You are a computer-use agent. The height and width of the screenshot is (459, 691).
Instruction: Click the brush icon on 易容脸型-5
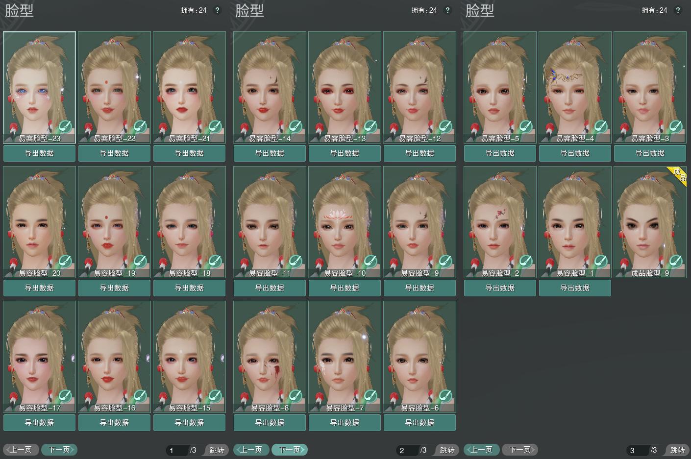(x=526, y=127)
